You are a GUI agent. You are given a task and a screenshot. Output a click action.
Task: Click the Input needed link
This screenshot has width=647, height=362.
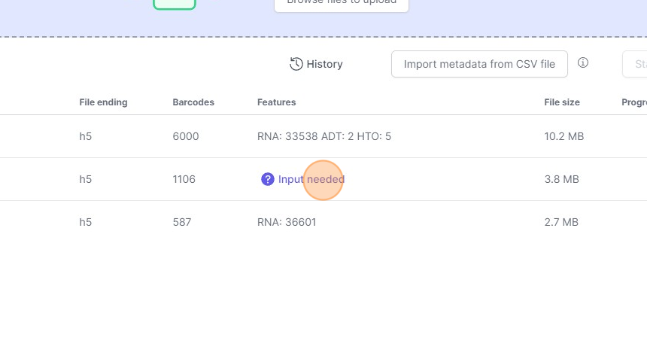[311, 179]
